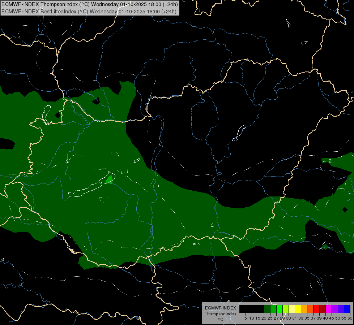Image resolution: width=354 pixels, height=325 pixels.
Task: Select the medium green 25–27 legend swatch
Action: click(273, 309)
